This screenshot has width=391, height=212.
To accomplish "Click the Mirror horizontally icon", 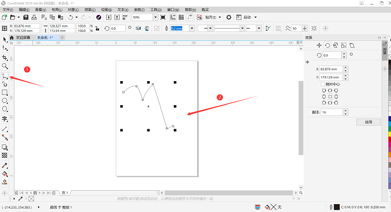I will [139, 29].
